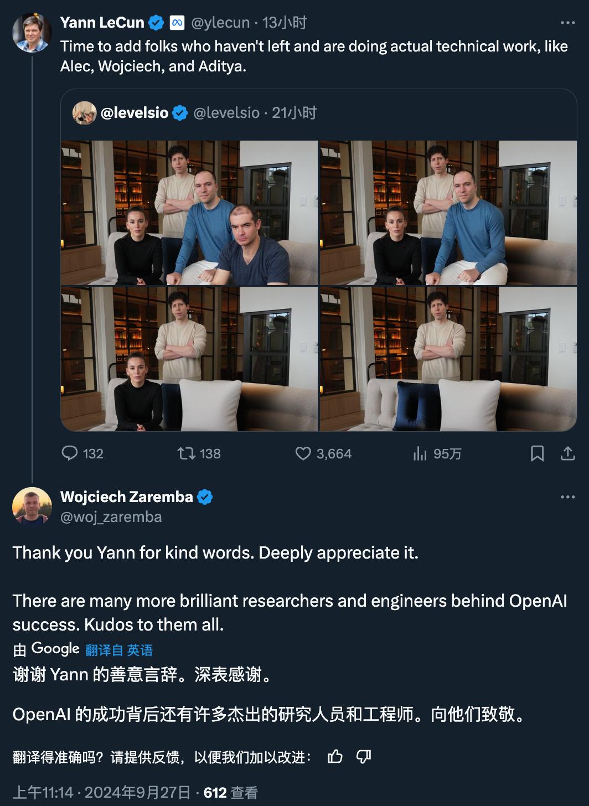The image size is (589, 806).
Task: Open view analytics icon showing 95万
Action: [420, 454]
